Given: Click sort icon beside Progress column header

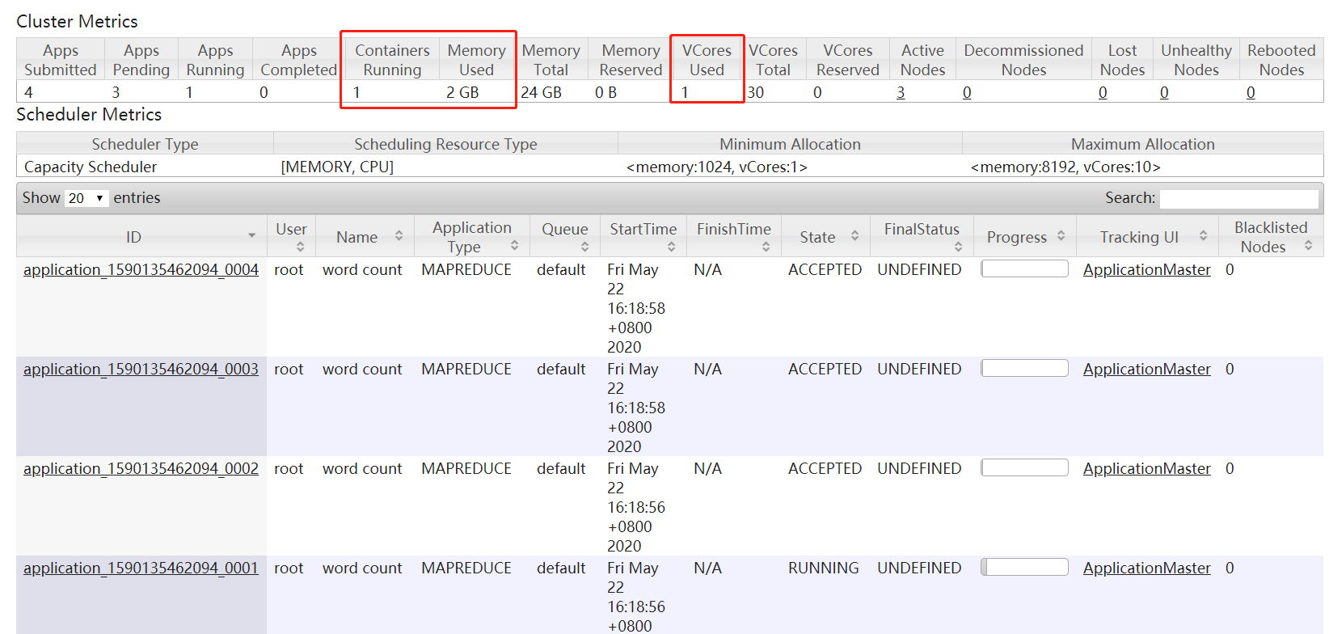Looking at the screenshot, I should [1061, 236].
